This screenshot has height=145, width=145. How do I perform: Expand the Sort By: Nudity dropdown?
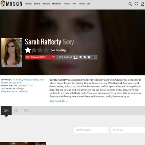point(91,130)
